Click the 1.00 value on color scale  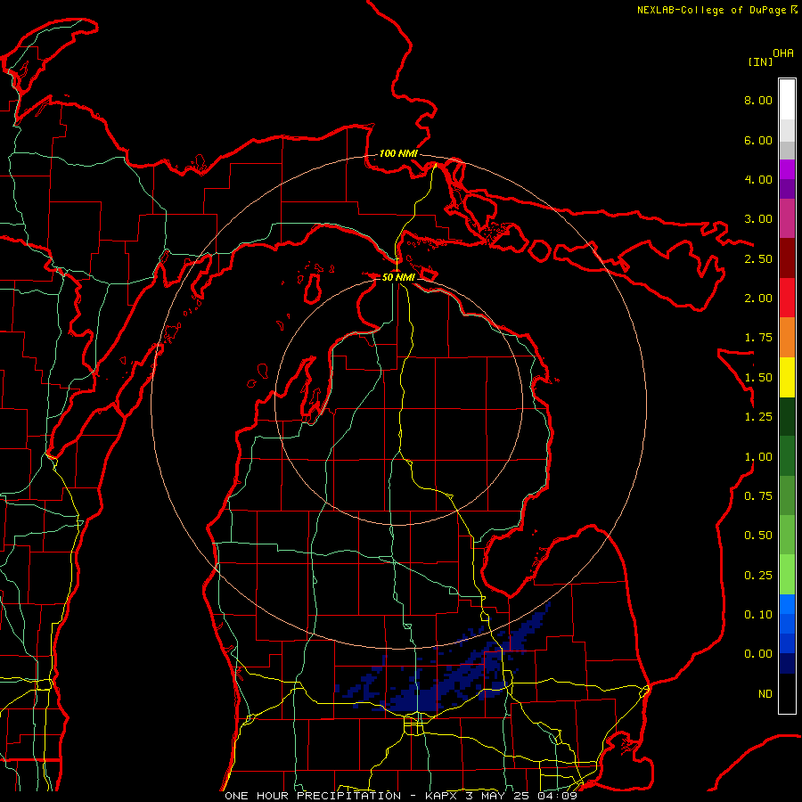[758, 456]
